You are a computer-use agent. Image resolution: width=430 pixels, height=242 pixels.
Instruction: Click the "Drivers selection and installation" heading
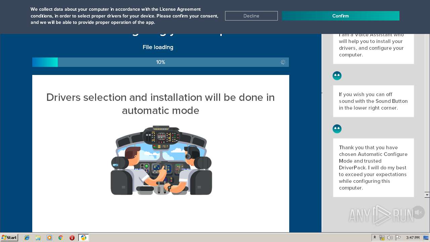pyautogui.click(x=161, y=104)
